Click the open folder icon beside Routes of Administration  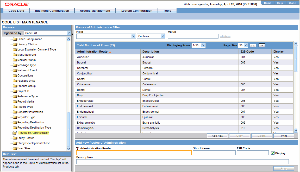coord(15,133)
